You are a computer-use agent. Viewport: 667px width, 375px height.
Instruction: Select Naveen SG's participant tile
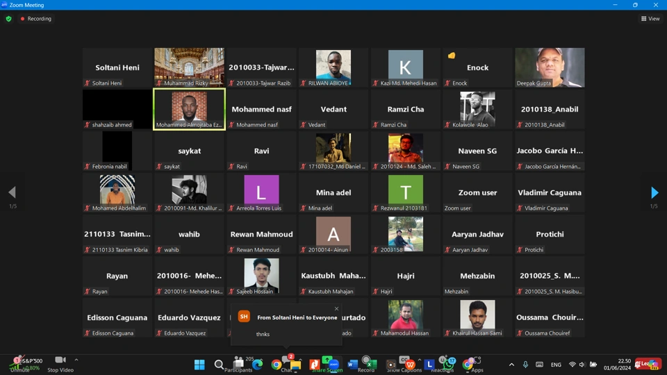[477, 151]
